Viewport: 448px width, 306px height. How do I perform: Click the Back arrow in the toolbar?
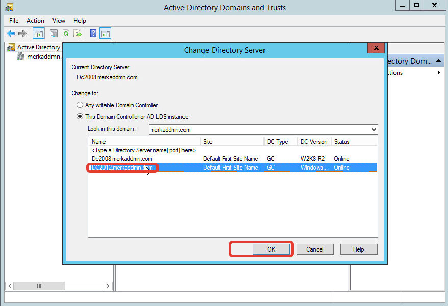(x=11, y=34)
